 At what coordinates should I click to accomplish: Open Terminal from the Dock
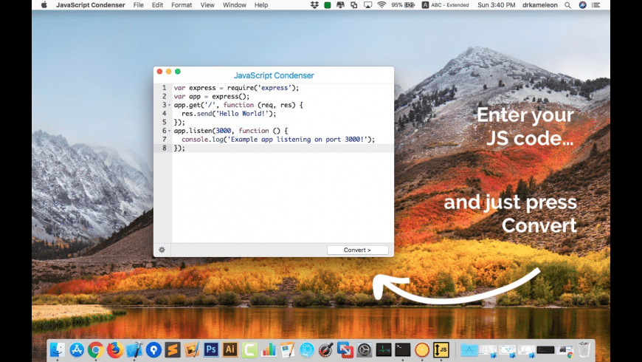(x=403, y=349)
